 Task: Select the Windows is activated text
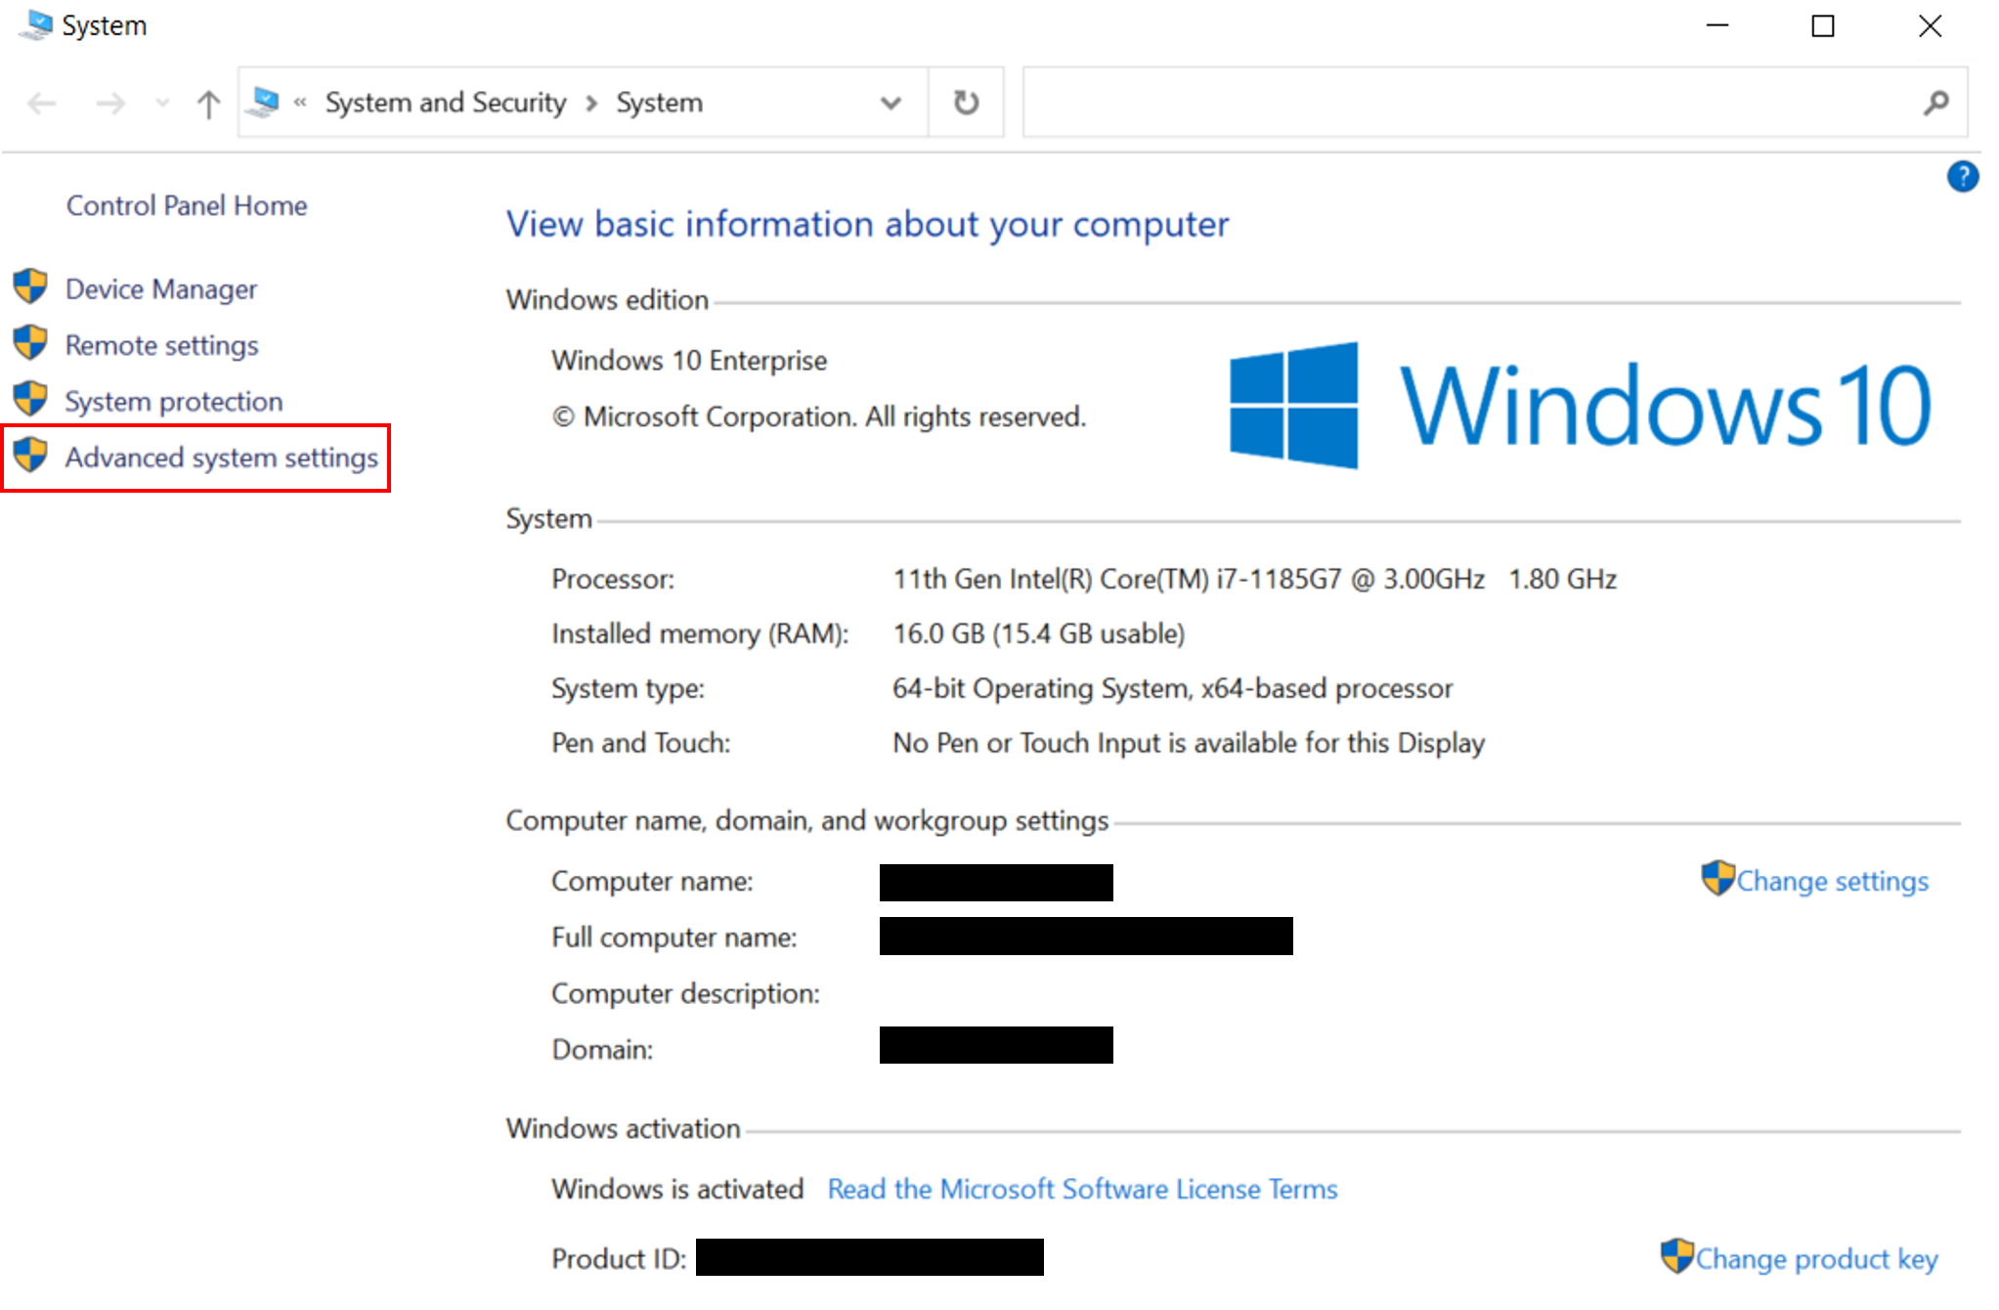point(677,1189)
